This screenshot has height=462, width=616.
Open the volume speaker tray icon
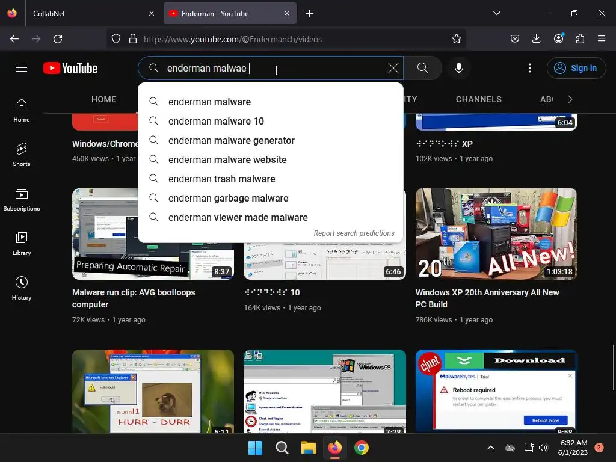(x=543, y=448)
